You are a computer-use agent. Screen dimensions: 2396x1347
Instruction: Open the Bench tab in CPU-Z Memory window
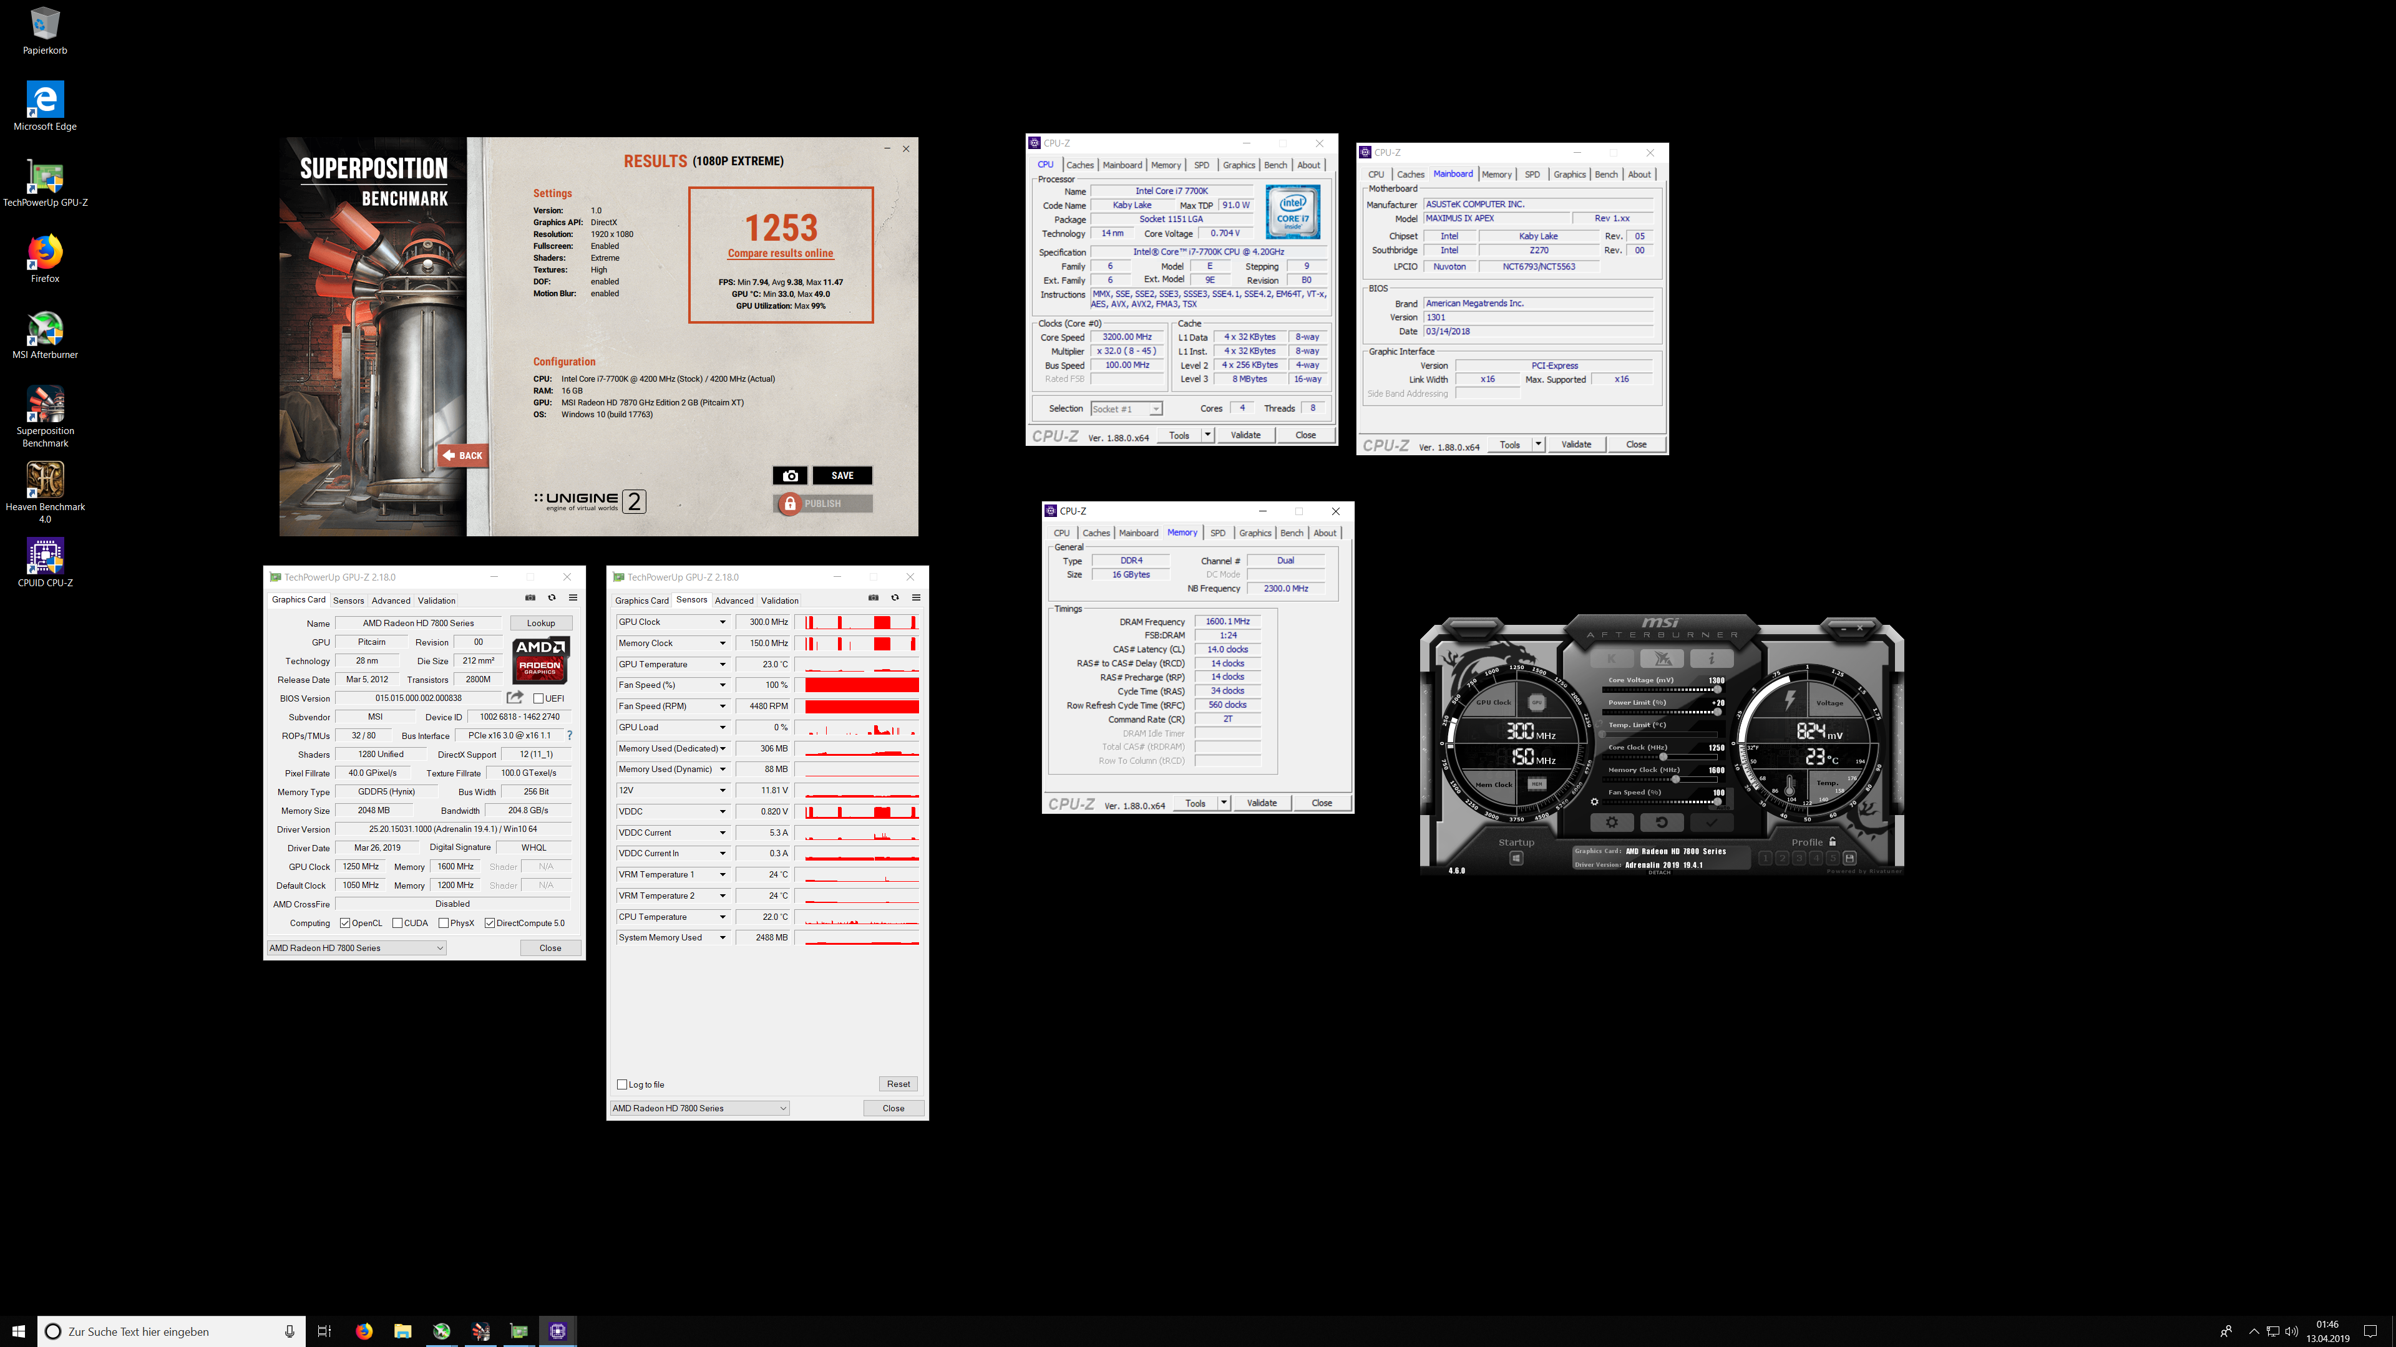click(x=1292, y=533)
